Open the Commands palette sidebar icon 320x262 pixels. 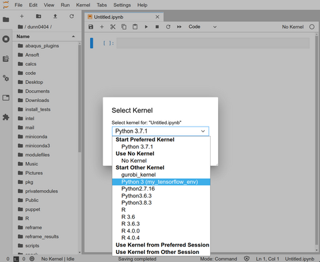[6, 59]
